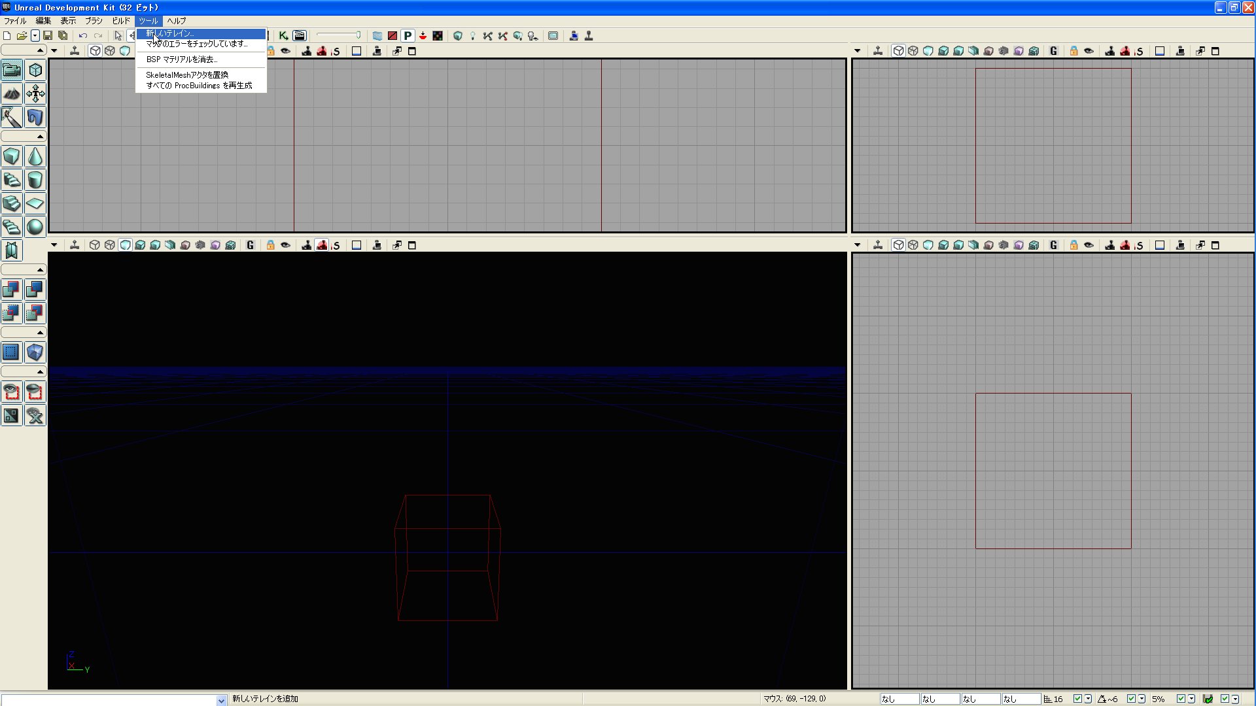Viewport: 1256px width, 706px height.
Task: Open the ビルド menu
Action: (121, 21)
